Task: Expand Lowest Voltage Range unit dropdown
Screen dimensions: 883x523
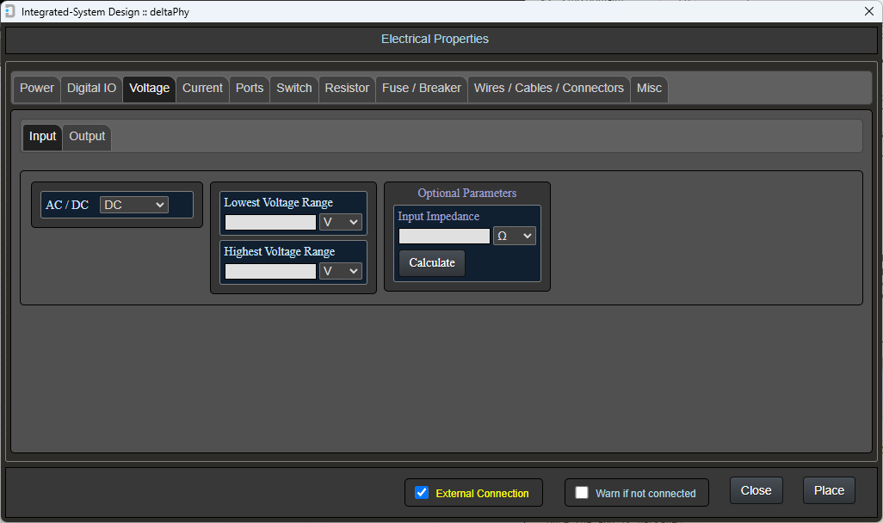Action: click(x=341, y=222)
